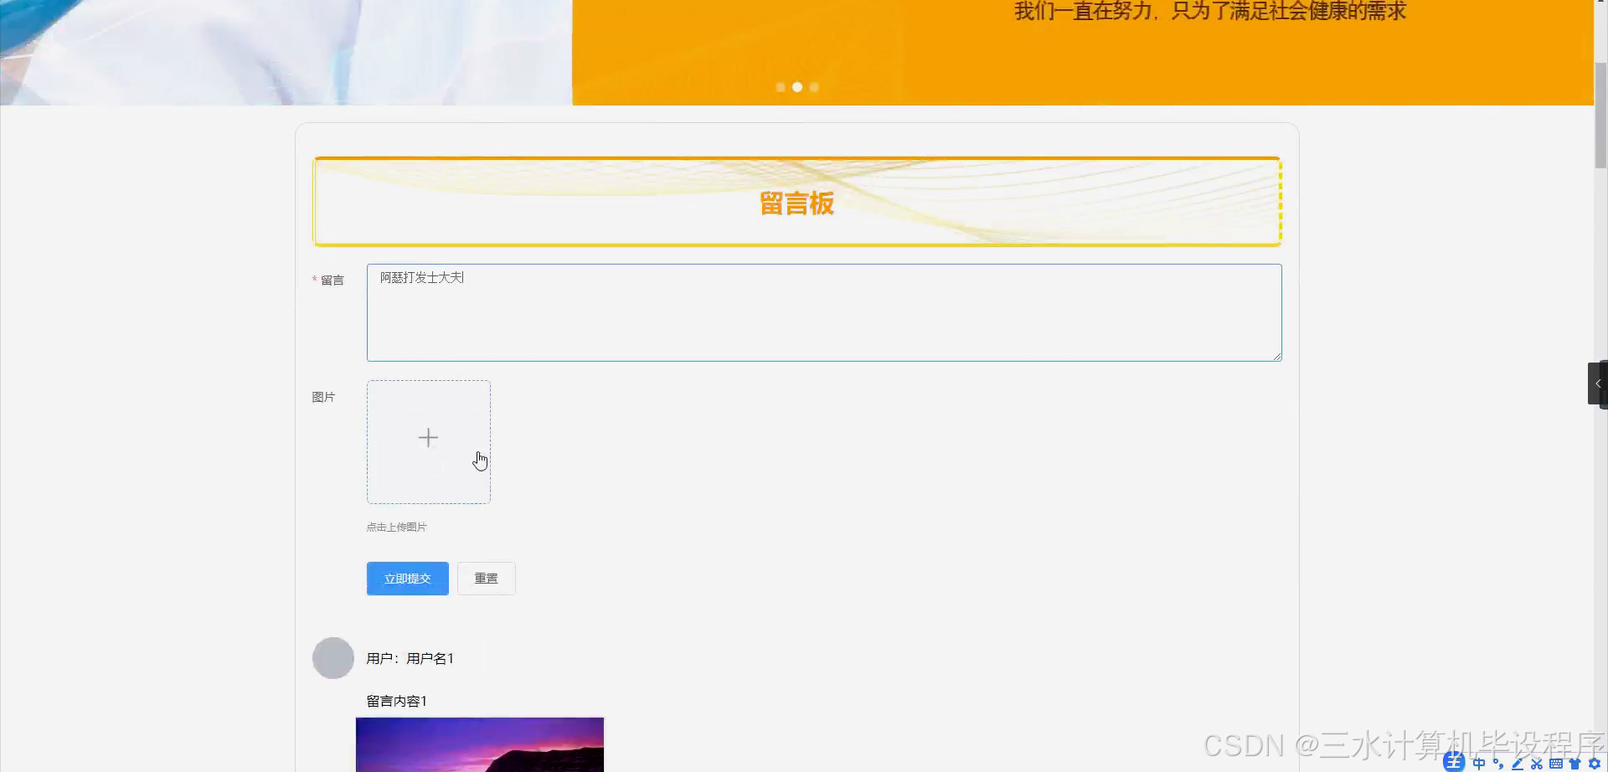Image resolution: width=1608 pixels, height=772 pixels.
Task: Click the orange carousel slogan banner
Action: (x=1089, y=50)
